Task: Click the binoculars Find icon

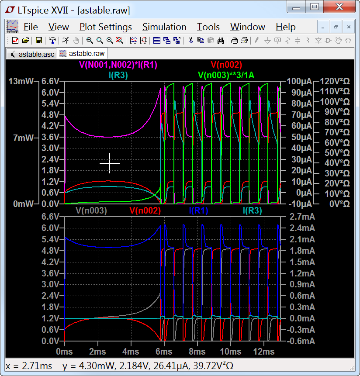Action: point(221,41)
